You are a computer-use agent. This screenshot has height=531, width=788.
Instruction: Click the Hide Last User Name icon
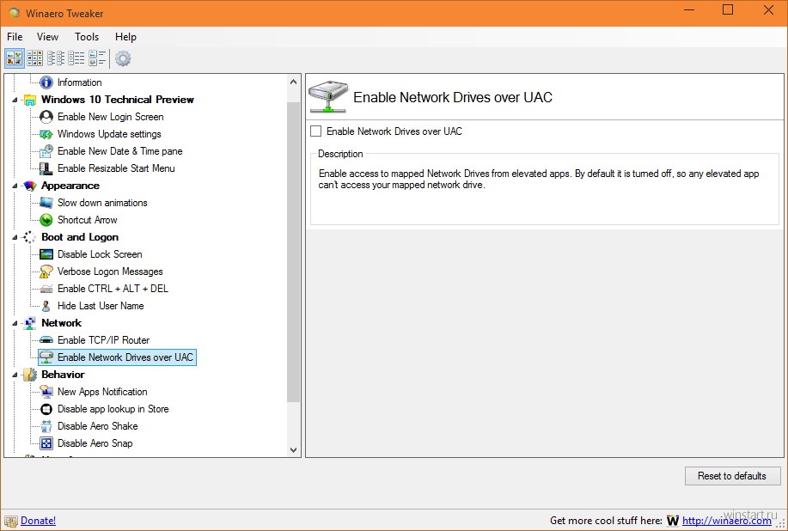pos(46,306)
